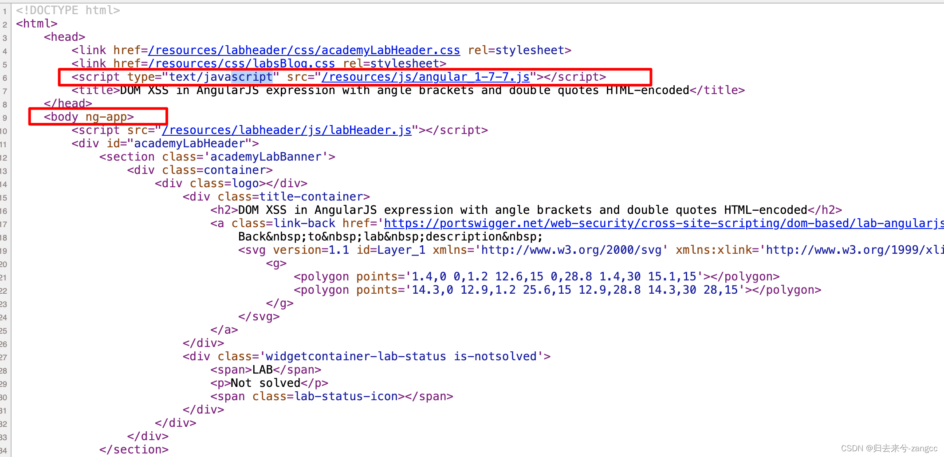
Task: Open the labsBlog.css stylesheet link
Action: (241, 63)
